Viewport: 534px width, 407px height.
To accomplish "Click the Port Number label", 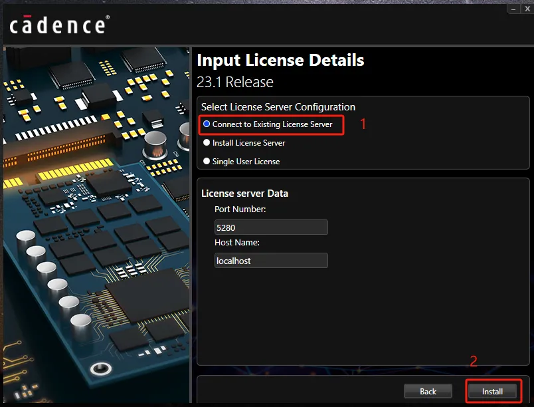I will click(x=240, y=209).
